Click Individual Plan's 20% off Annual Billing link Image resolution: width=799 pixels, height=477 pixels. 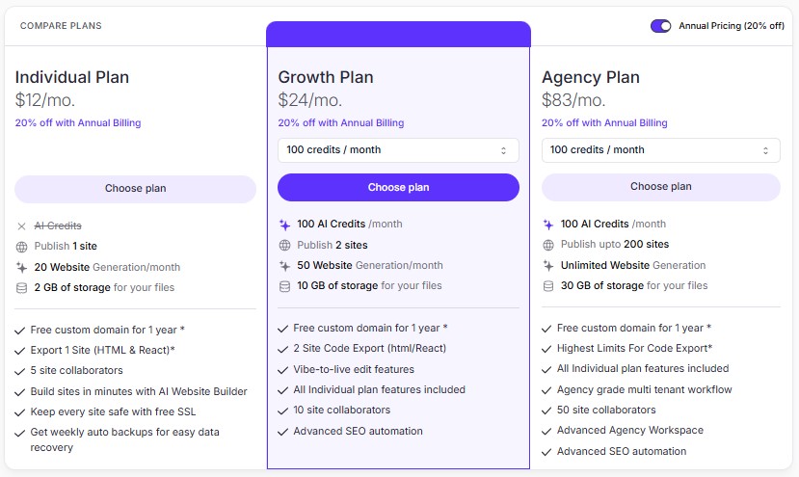click(78, 122)
